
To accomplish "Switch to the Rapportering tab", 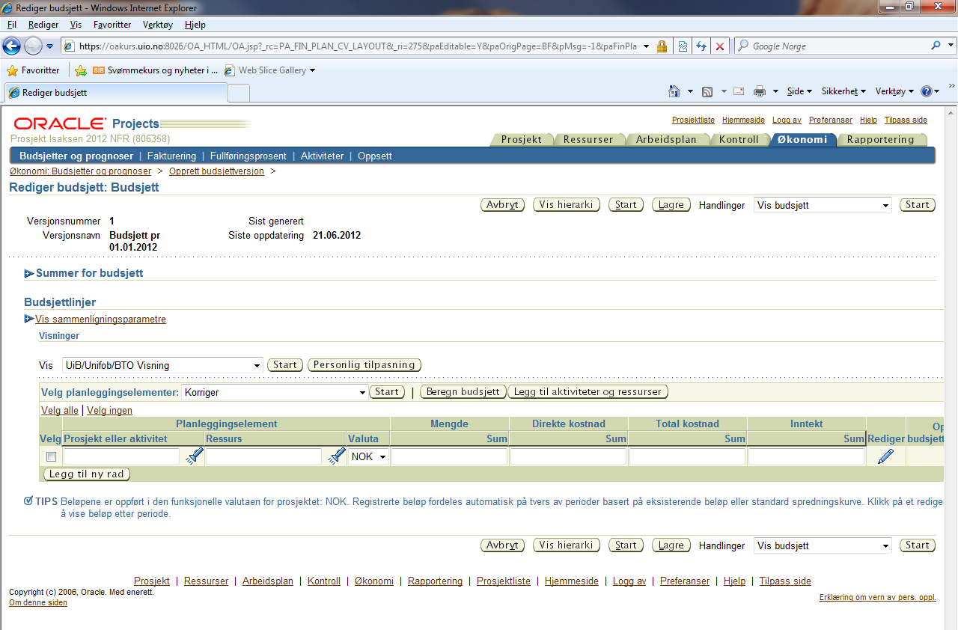I will [x=880, y=139].
